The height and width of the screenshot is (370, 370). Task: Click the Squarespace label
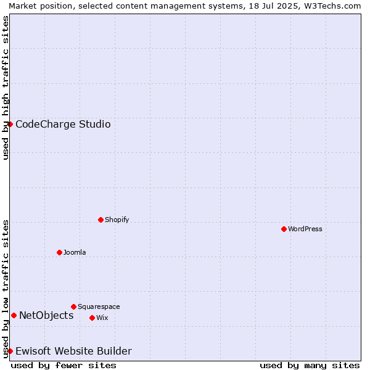[x=99, y=306]
